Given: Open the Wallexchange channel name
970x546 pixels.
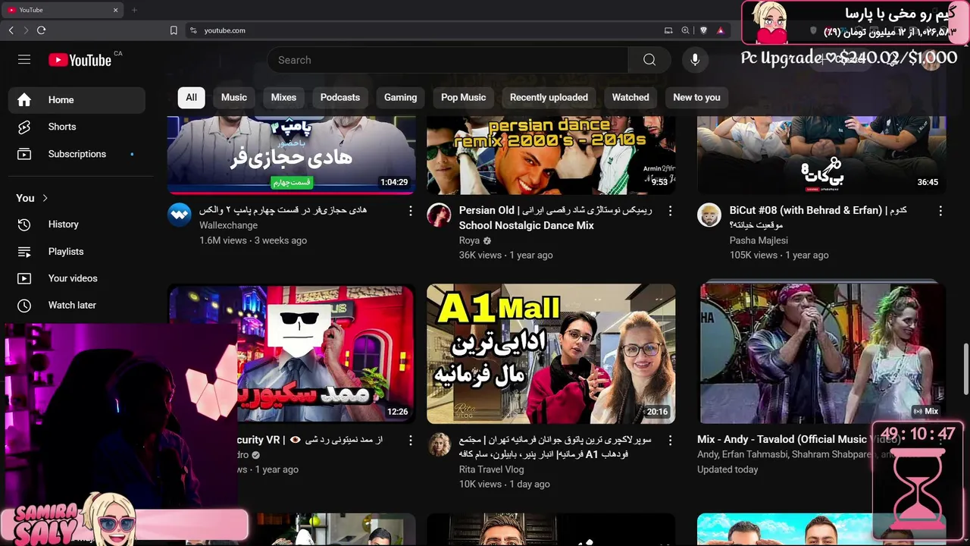Looking at the screenshot, I should 228,225.
